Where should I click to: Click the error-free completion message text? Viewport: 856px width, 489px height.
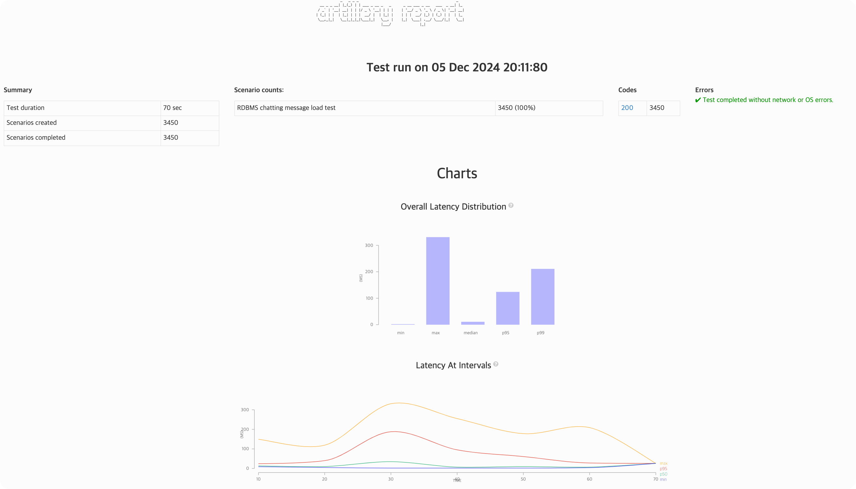click(x=768, y=100)
